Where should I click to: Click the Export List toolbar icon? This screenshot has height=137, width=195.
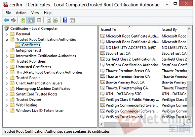55,20
